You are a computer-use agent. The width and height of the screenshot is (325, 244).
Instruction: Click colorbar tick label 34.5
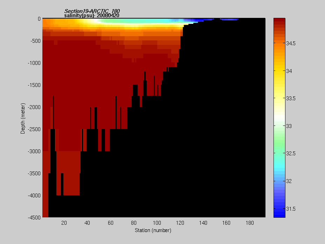(x=291, y=43)
